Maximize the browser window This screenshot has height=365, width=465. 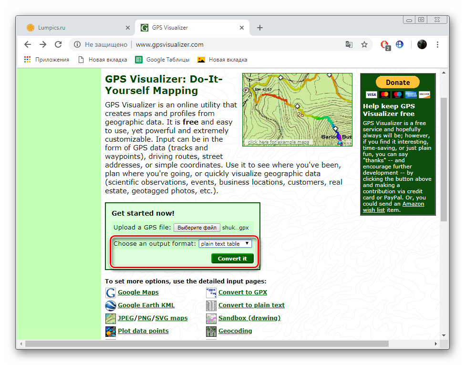421,20
